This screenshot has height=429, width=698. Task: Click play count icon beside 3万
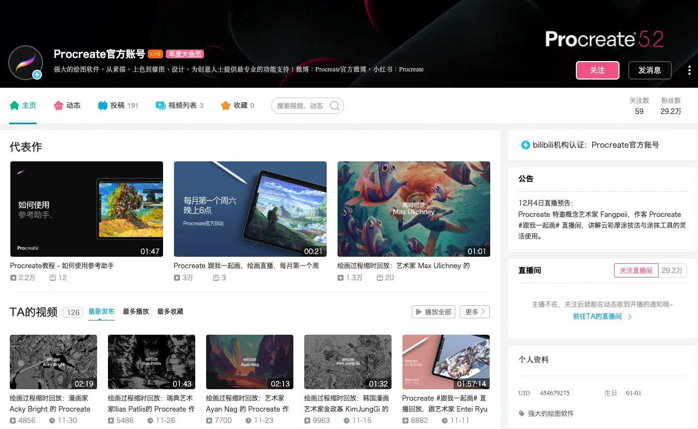click(177, 277)
